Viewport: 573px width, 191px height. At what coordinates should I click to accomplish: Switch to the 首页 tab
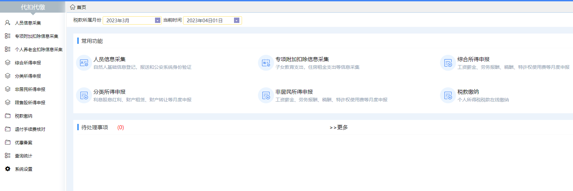click(x=81, y=7)
